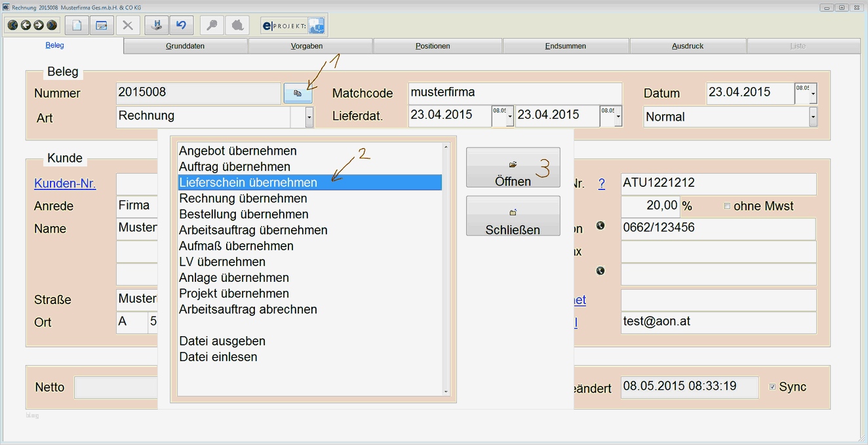Go to the previous record arrow
The image size is (868, 445).
coord(26,26)
